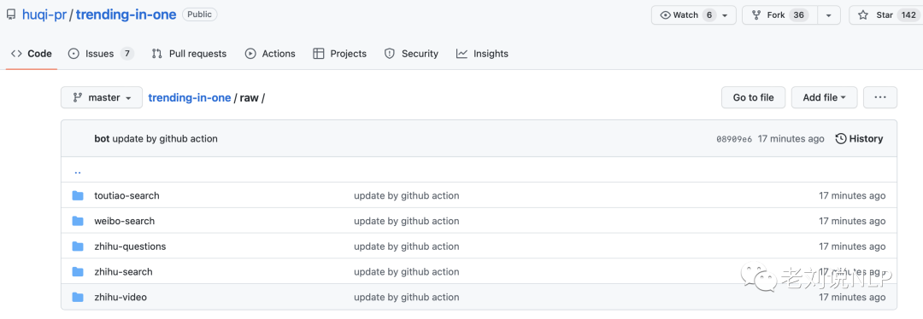Screen dimensions: 923x319
Task: Open the Insights tab
Action: click(x=482, y=54)
